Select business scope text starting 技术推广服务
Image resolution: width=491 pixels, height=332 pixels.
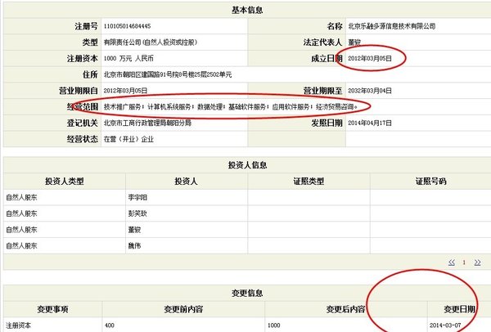[x=231, y=106]
